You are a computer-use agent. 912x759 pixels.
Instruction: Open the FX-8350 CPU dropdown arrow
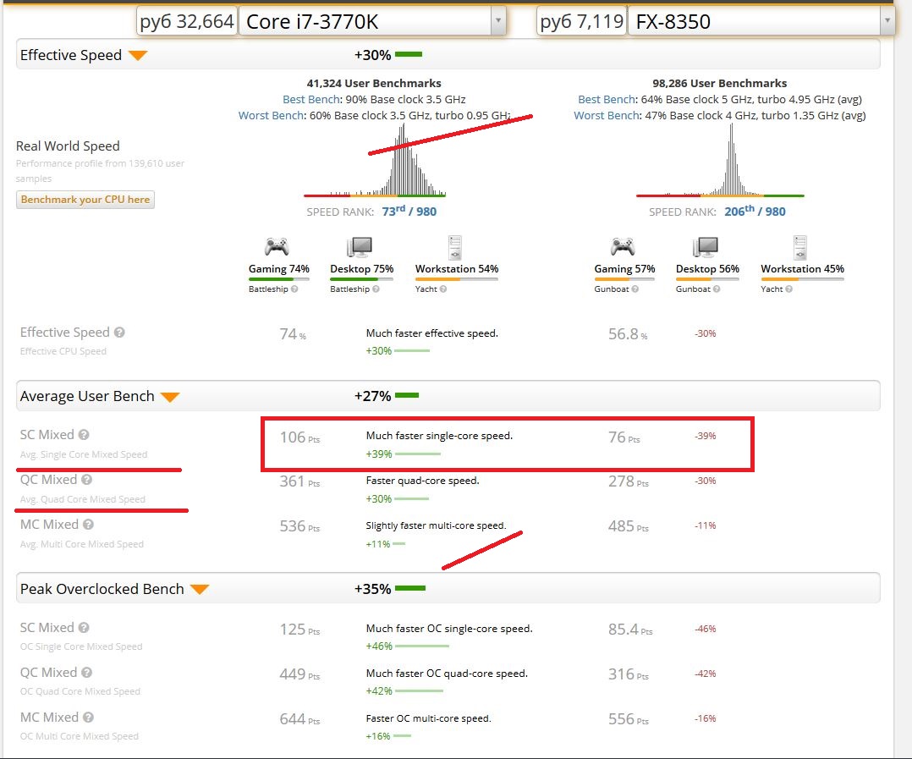pos(887,21)
